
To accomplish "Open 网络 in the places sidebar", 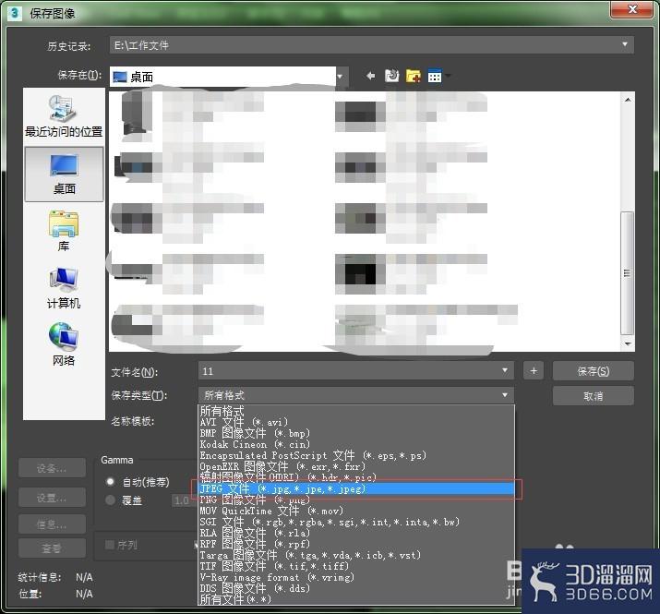I will click(64, 344).
